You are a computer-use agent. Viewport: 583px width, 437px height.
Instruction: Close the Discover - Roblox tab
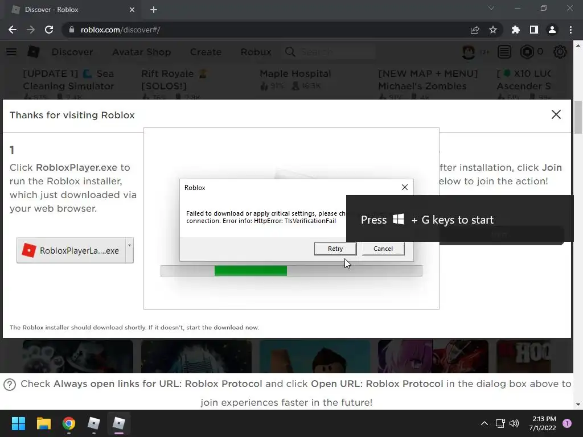(132, 10)
